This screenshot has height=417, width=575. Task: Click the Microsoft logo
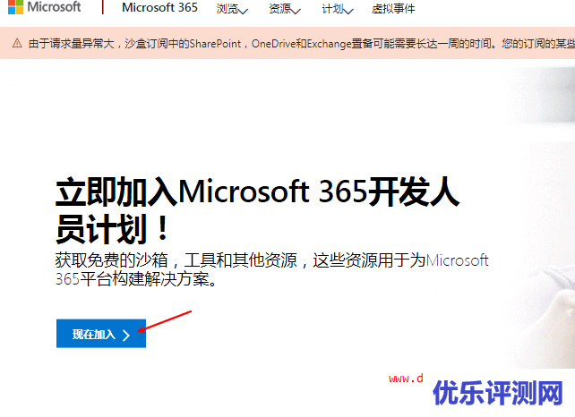[45, 7]
